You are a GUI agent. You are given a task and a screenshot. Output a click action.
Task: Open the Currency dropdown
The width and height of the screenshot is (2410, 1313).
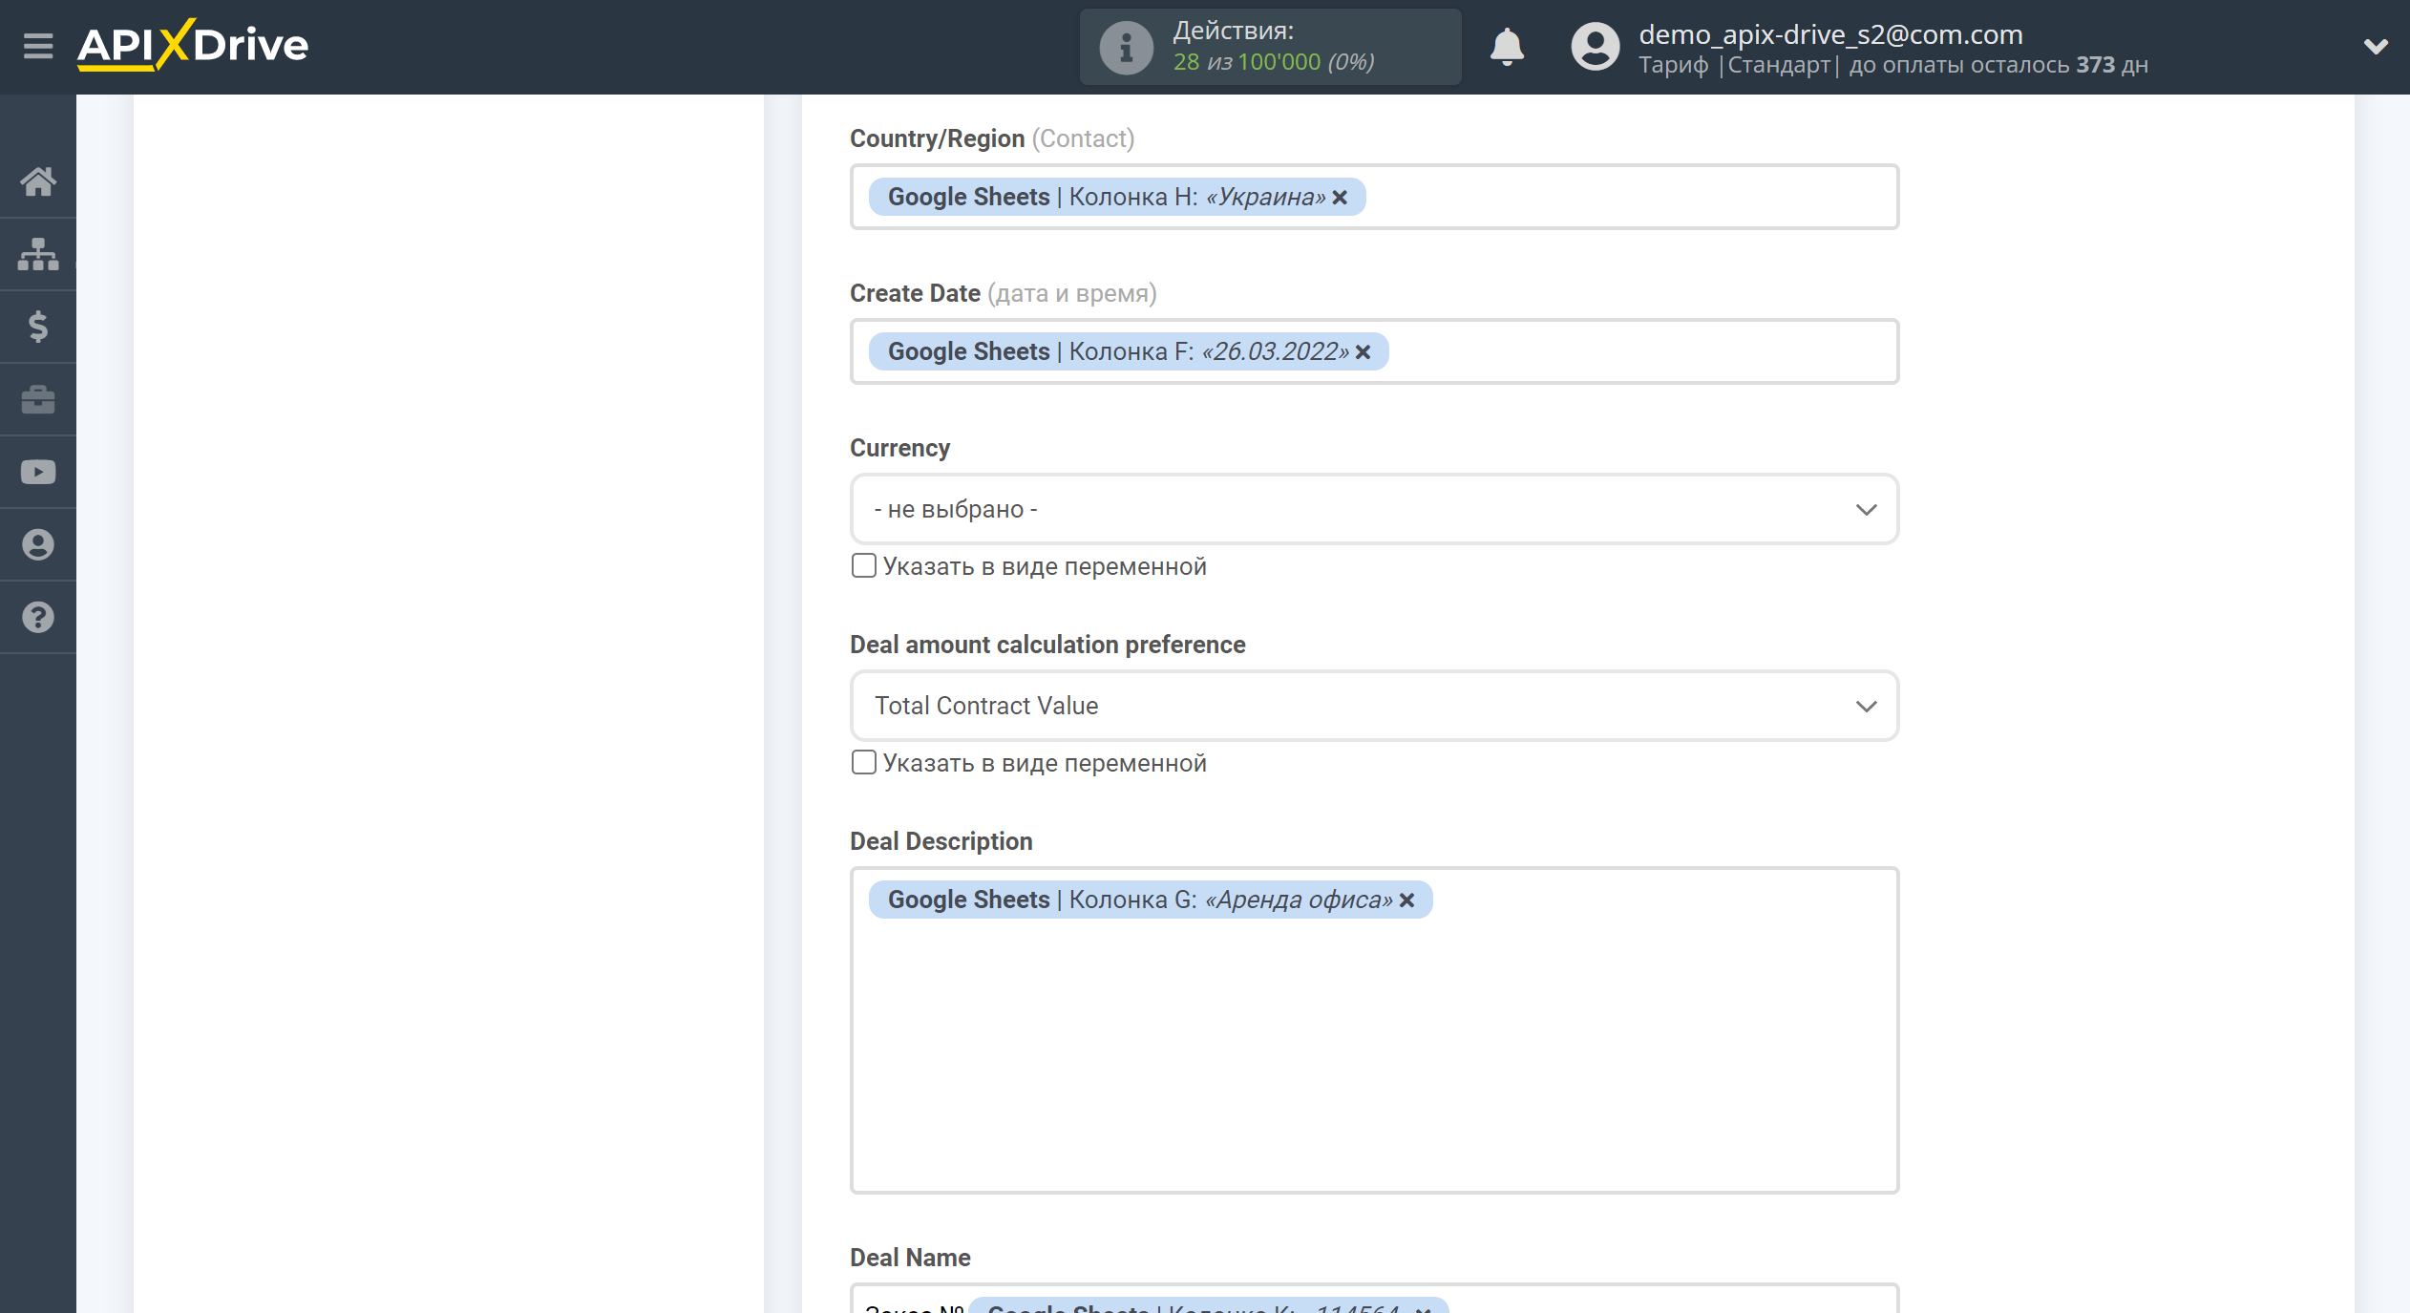tap(1374, 509)
